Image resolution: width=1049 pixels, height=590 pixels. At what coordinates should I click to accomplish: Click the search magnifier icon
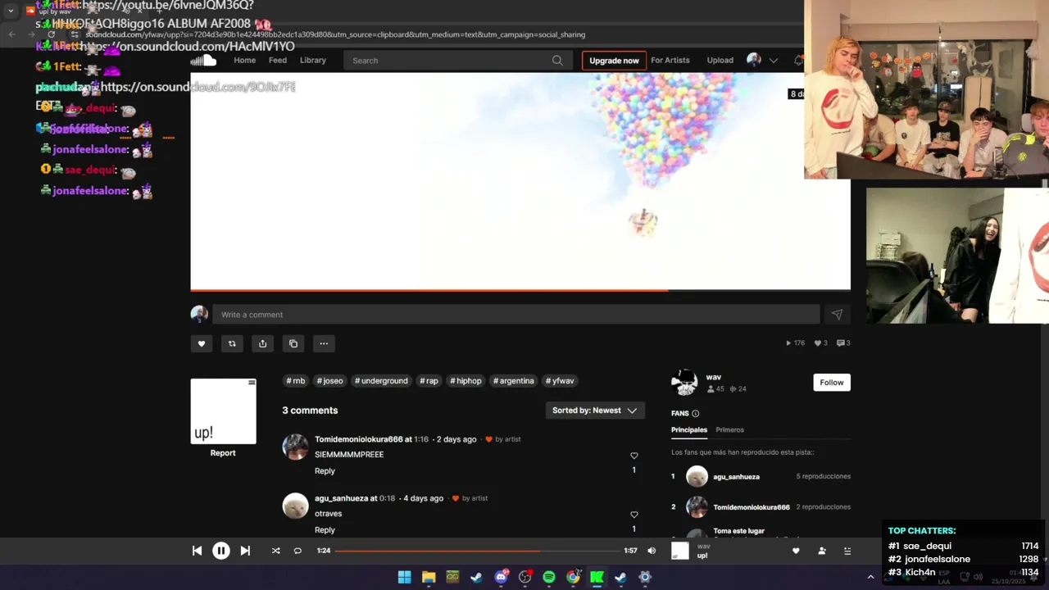[x=557, y=61]
